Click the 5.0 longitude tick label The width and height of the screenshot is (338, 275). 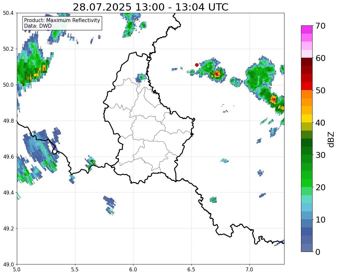pyautogui.click(x=17, y=269)
